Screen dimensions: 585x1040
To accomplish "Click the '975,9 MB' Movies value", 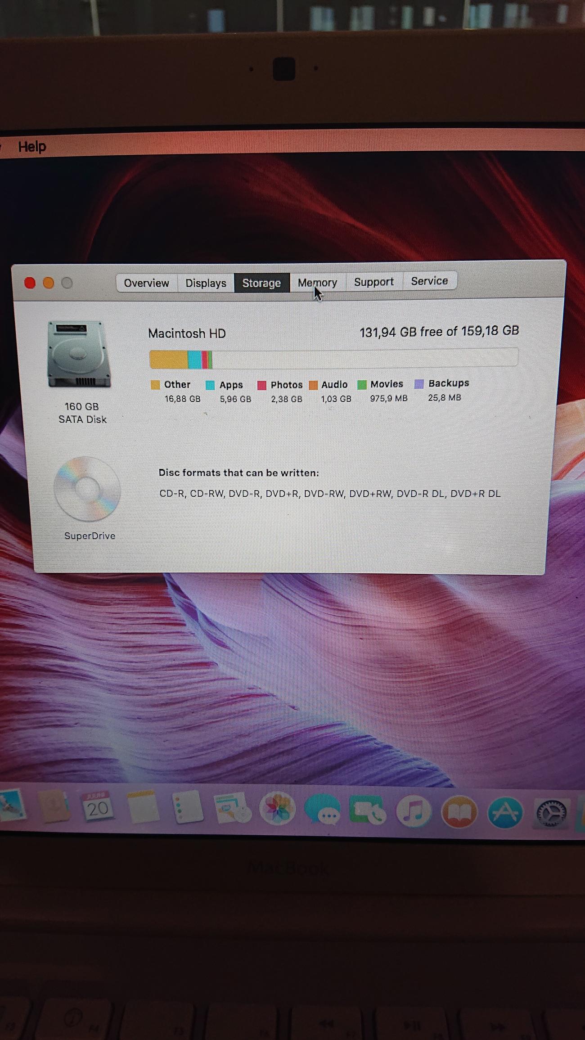I will (389, 398).
